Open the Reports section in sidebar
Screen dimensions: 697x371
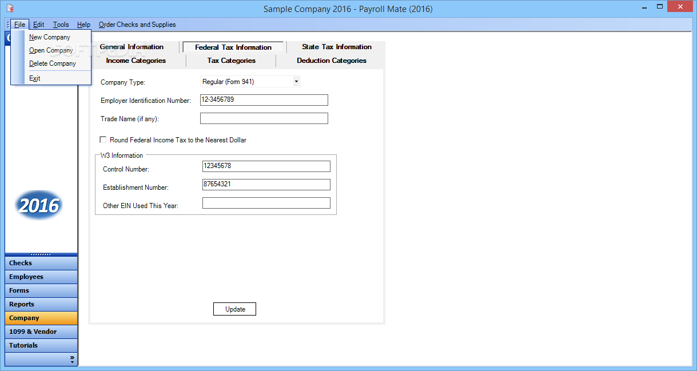[41, 304]
